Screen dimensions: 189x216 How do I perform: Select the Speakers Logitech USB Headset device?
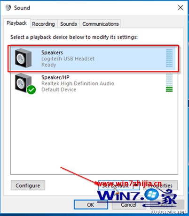click(93, 59)
